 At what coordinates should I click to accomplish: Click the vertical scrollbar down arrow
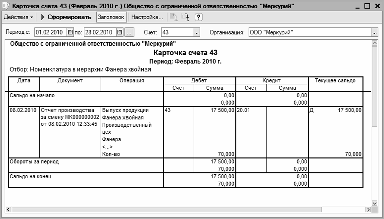[374, 203]
